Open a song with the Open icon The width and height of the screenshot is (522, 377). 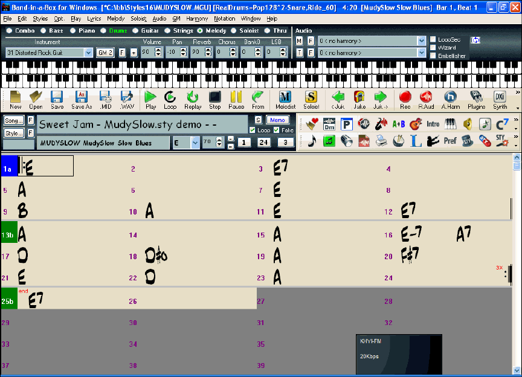36,100
